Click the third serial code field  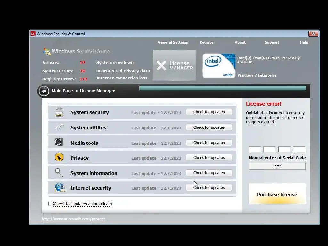(x=284, y=150)
